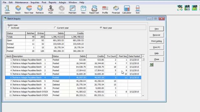Image resolution: width=200 pixels, height=112 pixels.
Task: Open a ledger with the Open toolbar icon
Action: pyautogui.click(x=7, y=10)
